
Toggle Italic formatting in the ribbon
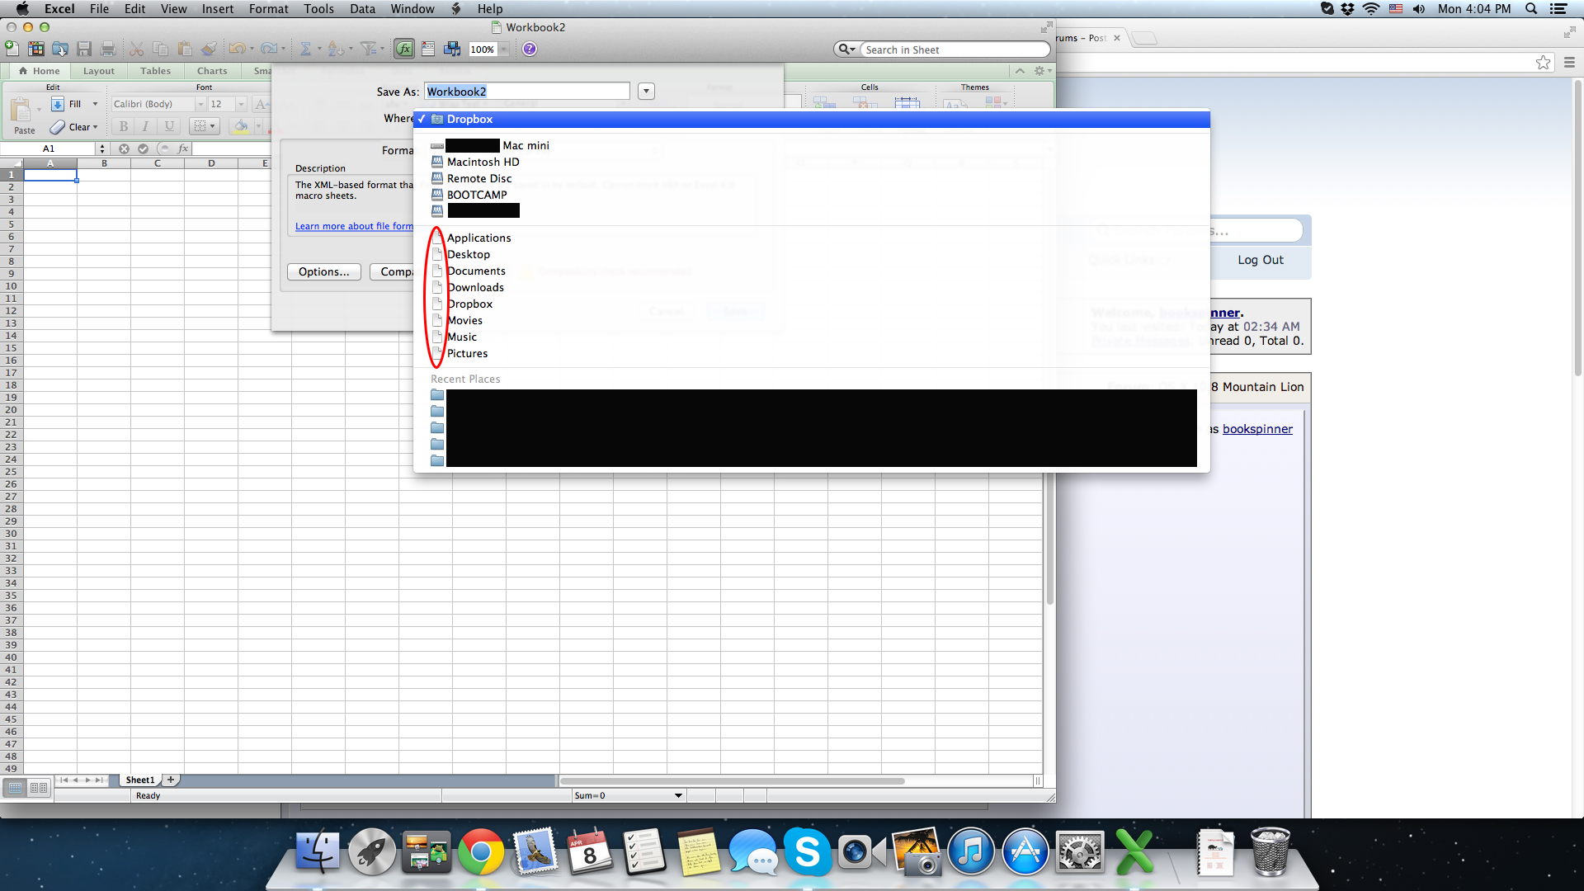point(145,126)
